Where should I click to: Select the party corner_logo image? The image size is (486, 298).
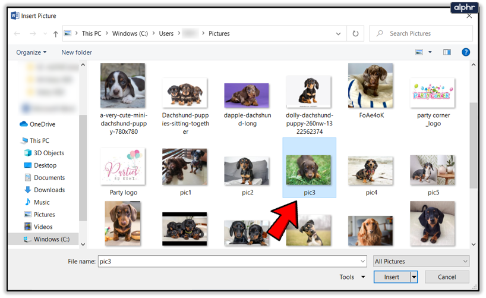click(x=433, y=93)
